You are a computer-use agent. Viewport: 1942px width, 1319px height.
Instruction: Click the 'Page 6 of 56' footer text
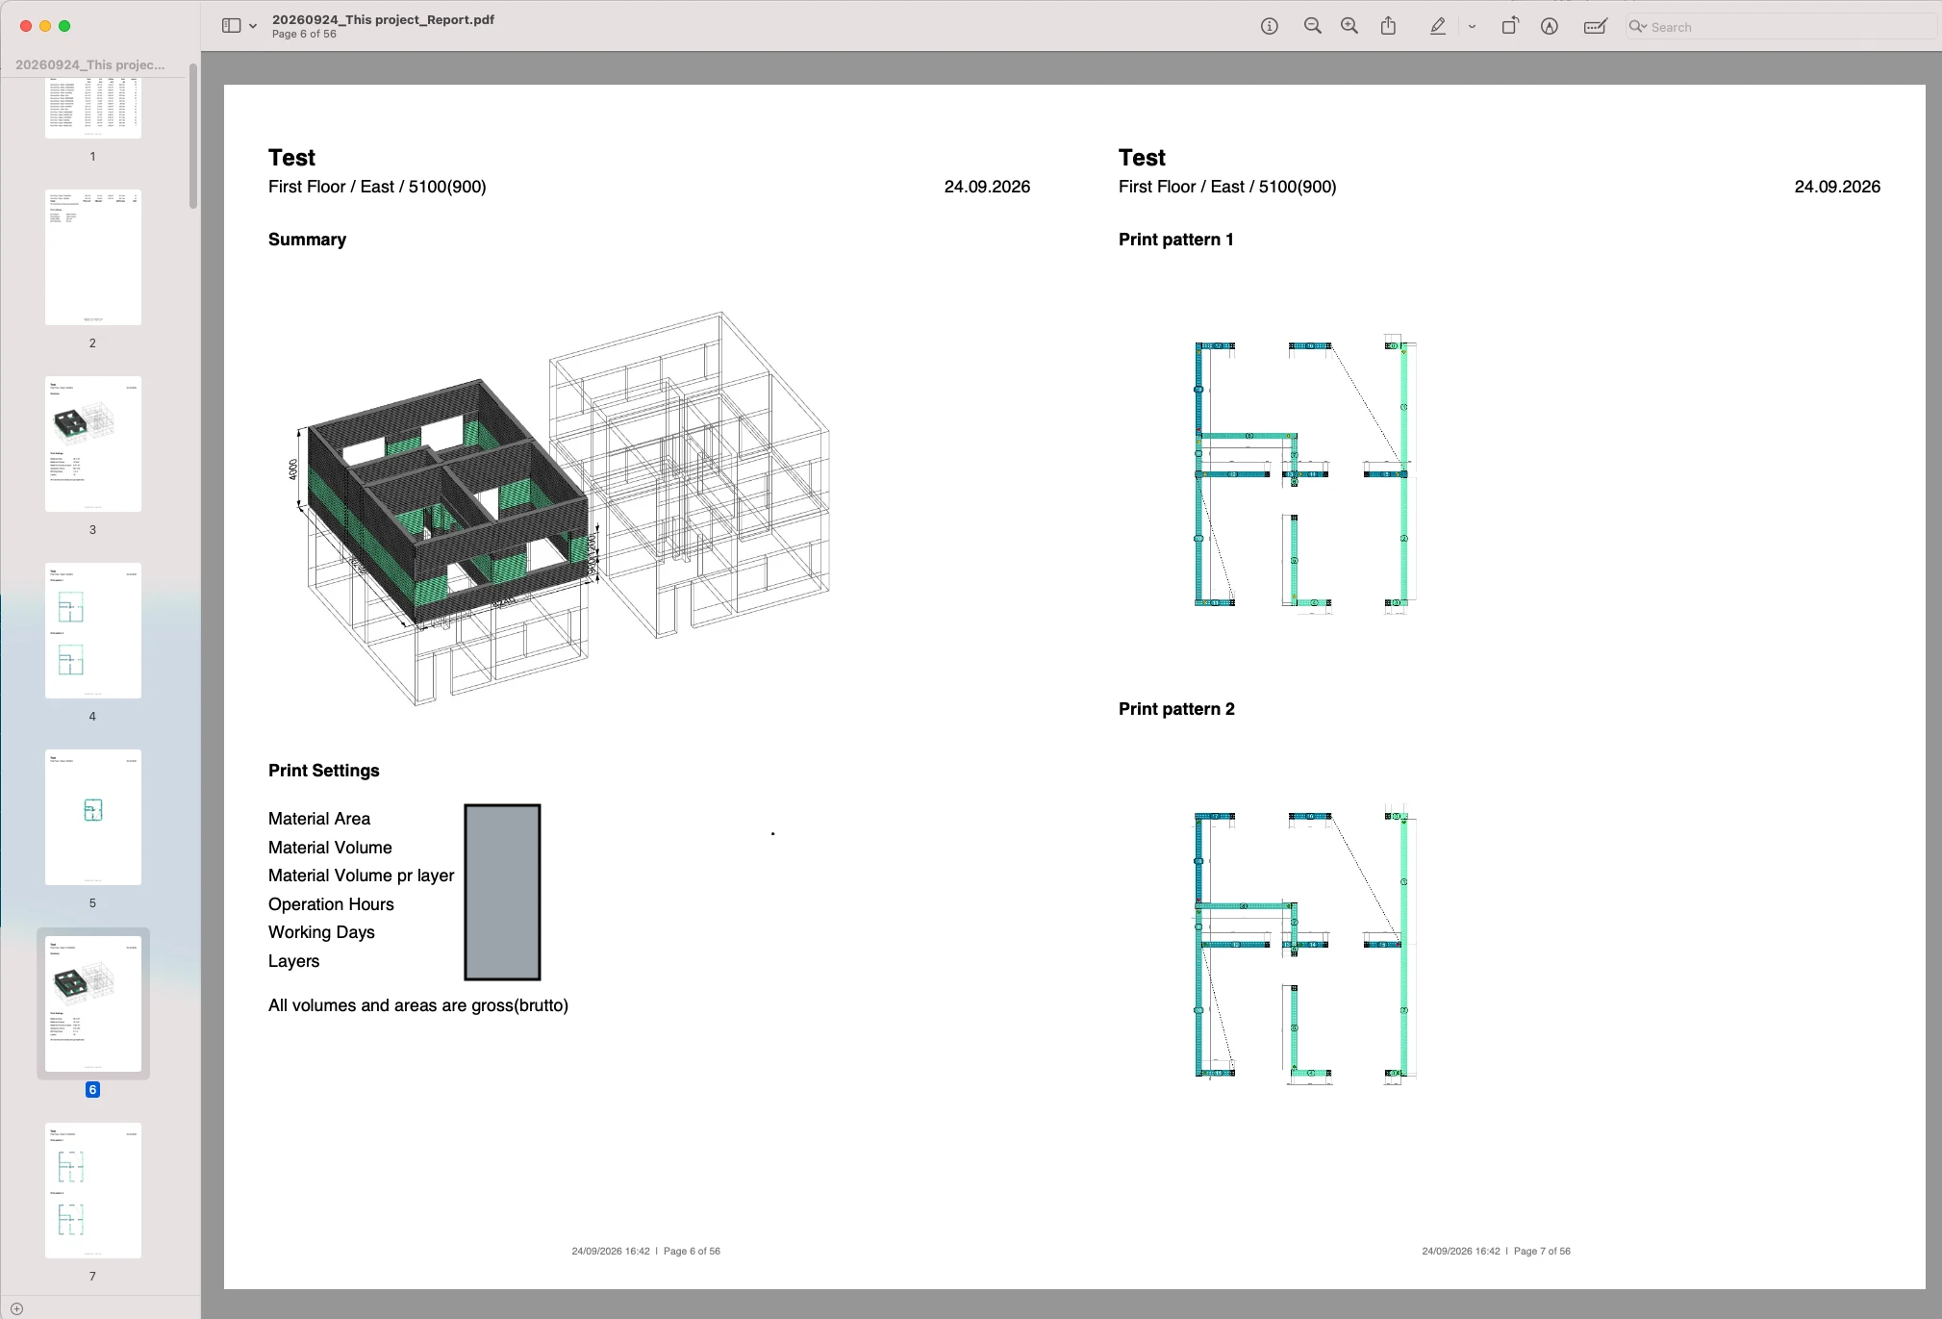pos(692,1252)
